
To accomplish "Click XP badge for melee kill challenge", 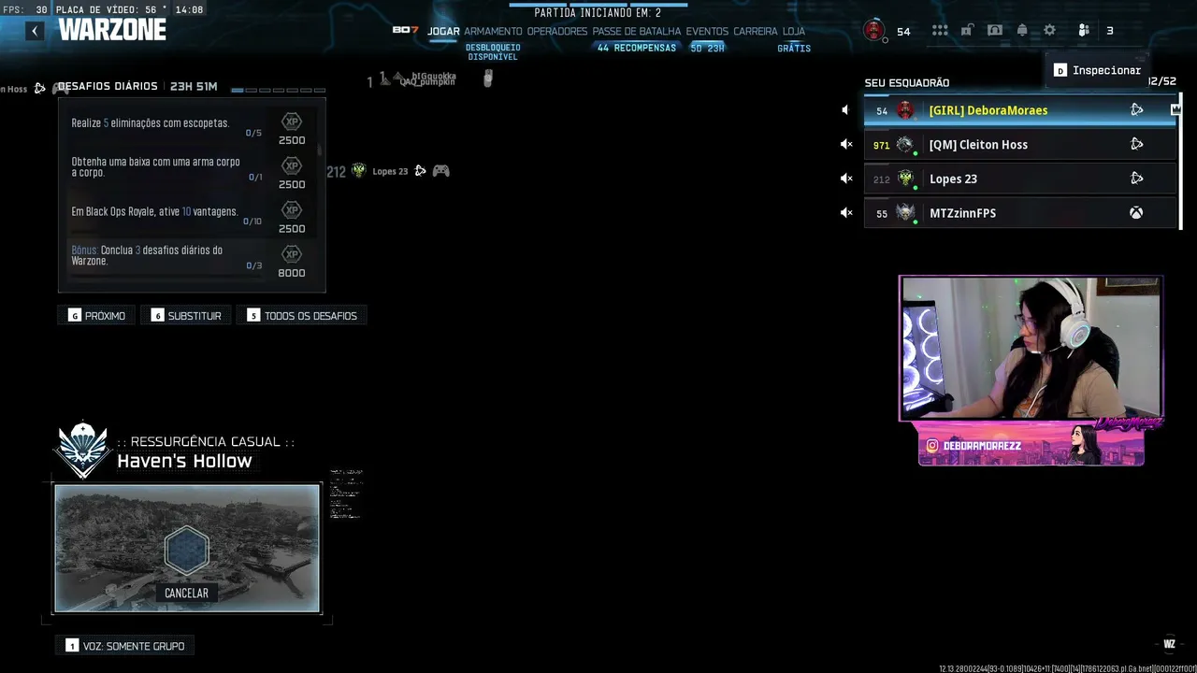I will coord(292,166).
